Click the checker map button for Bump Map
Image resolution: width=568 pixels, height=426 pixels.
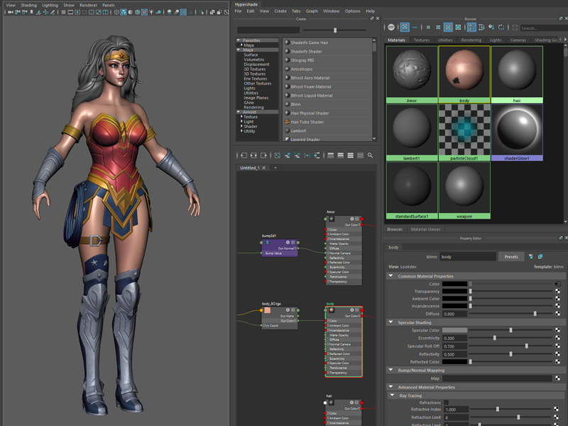pyautogui.click(x=557, y=378)
